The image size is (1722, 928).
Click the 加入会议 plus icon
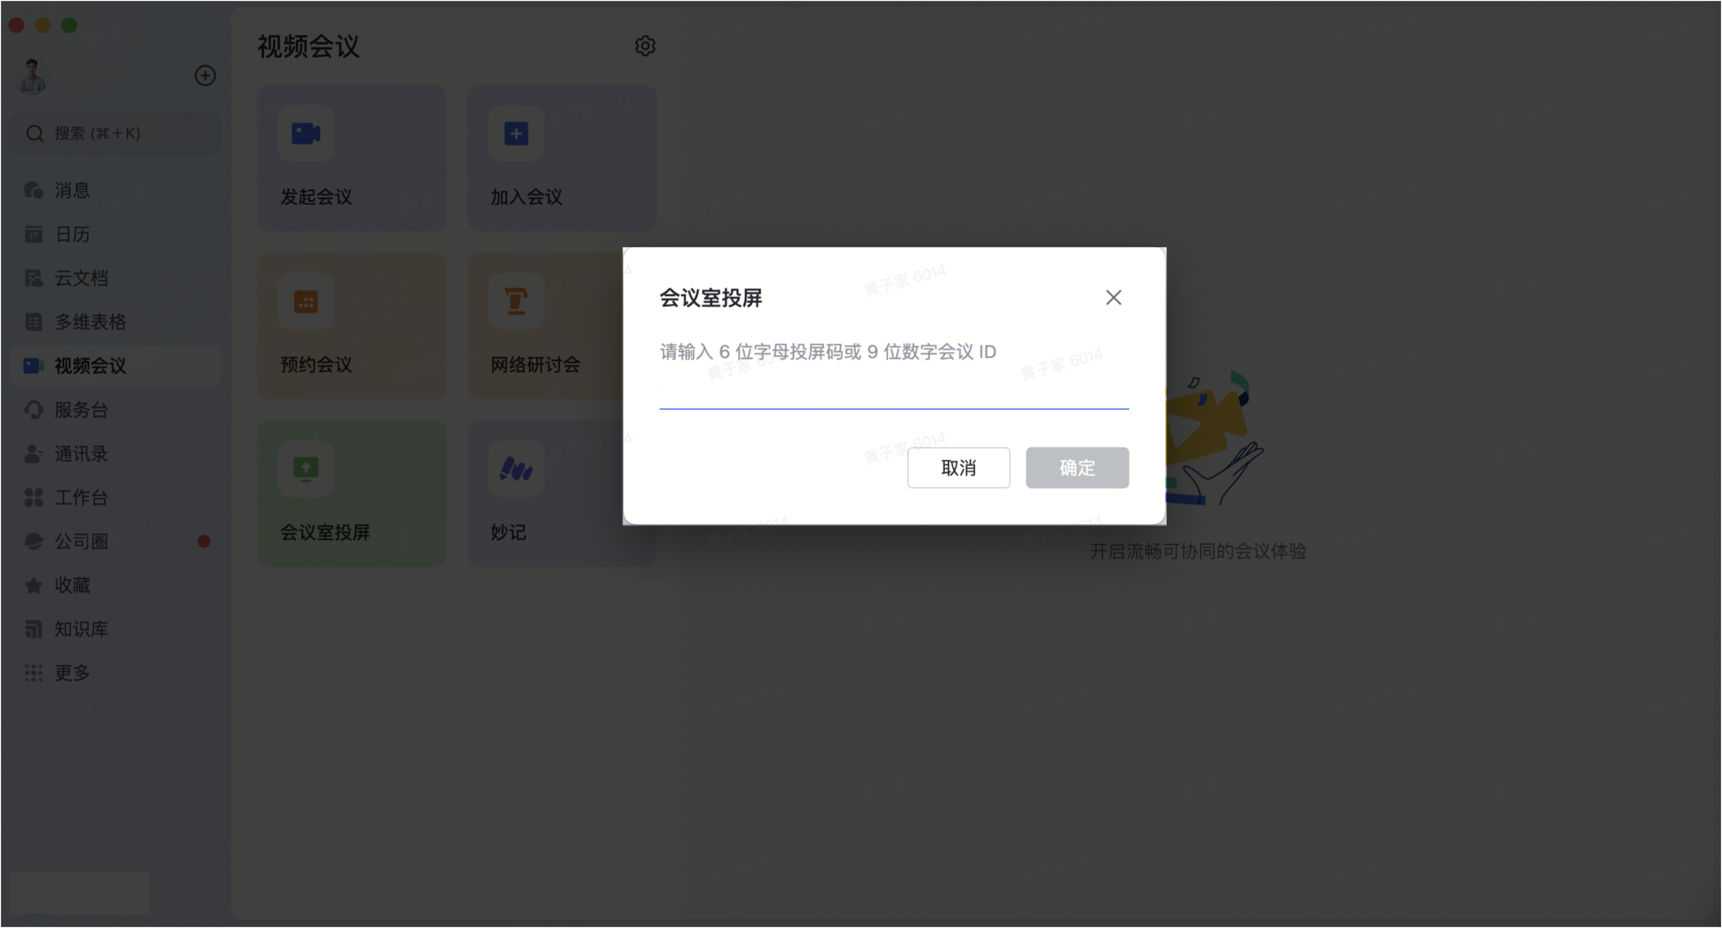point(515,133)
